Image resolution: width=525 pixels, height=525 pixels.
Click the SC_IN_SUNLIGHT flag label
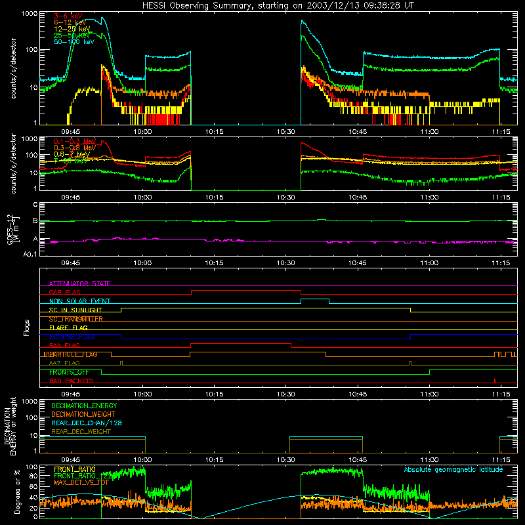(75, 310)
